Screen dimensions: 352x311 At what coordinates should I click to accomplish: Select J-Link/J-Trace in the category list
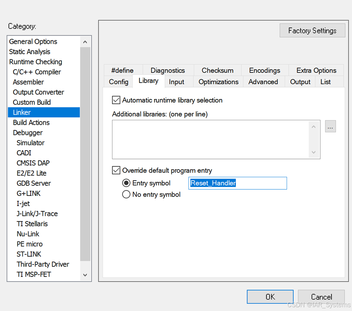click(x=37, y=214)
